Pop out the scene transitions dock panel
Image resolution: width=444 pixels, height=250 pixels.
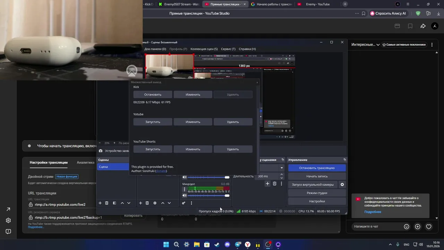(x=283, y=160)
